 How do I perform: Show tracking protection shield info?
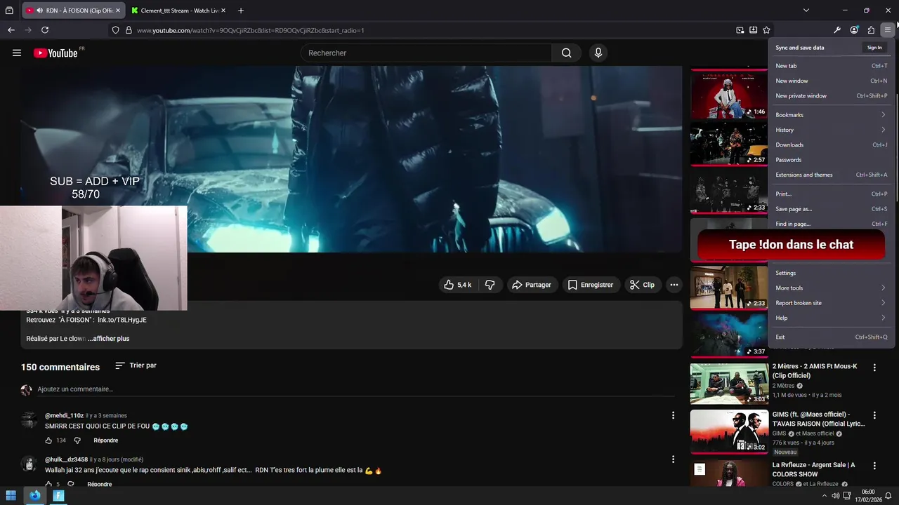[x=116, y=30]
